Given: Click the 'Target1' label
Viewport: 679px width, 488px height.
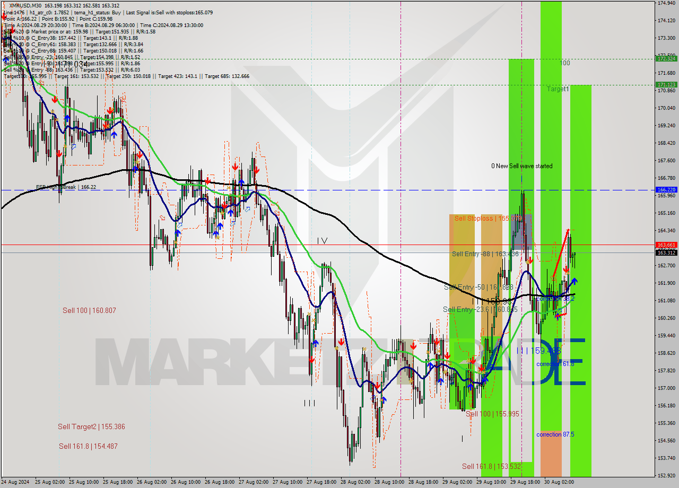Looking at the screenshot, I should 558,89.
